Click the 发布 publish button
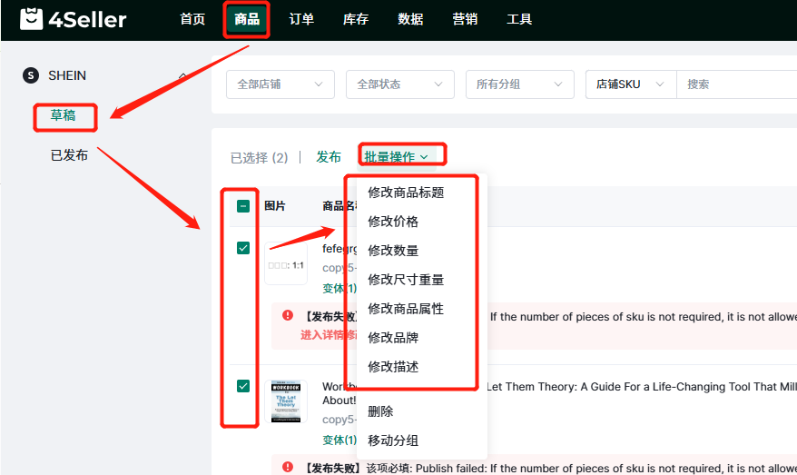Image resolution: width=797 pixels, height=475 pixels. pos(329,157)
